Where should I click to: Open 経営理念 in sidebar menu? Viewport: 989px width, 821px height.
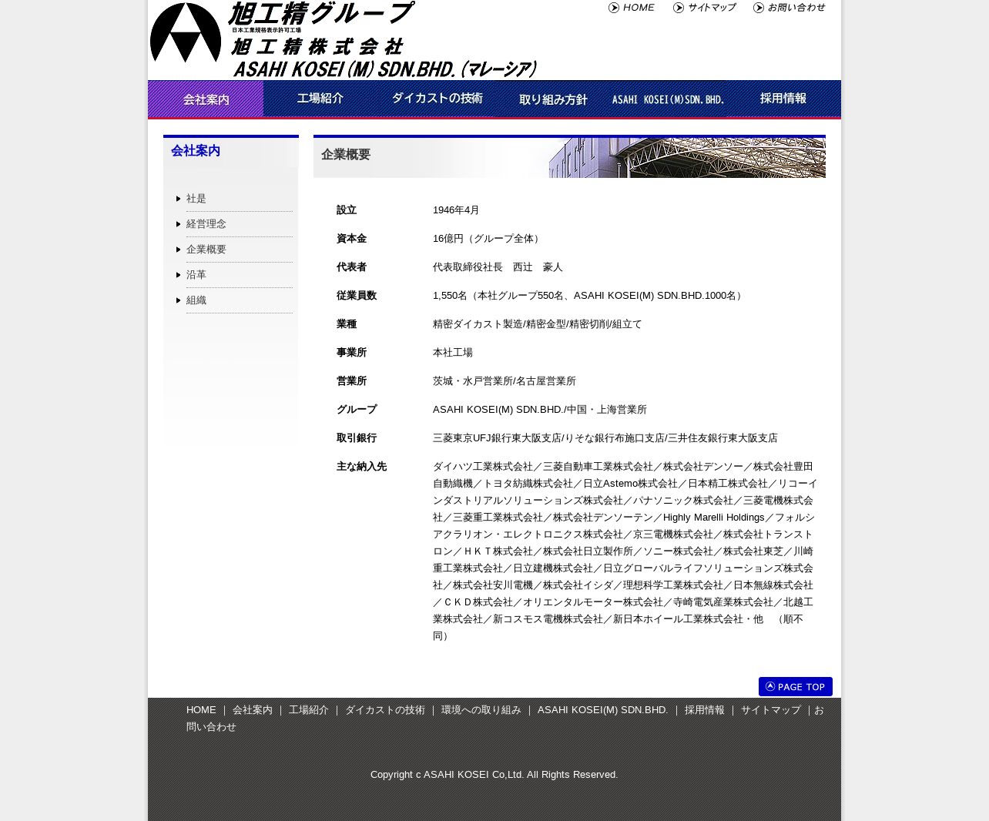pyautogui.click(x=206, y=224)
